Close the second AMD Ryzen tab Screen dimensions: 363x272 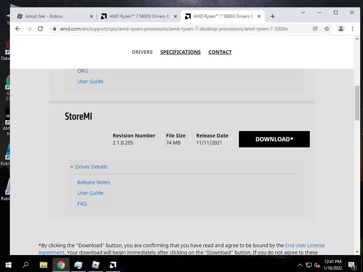(x=175, y=16)
